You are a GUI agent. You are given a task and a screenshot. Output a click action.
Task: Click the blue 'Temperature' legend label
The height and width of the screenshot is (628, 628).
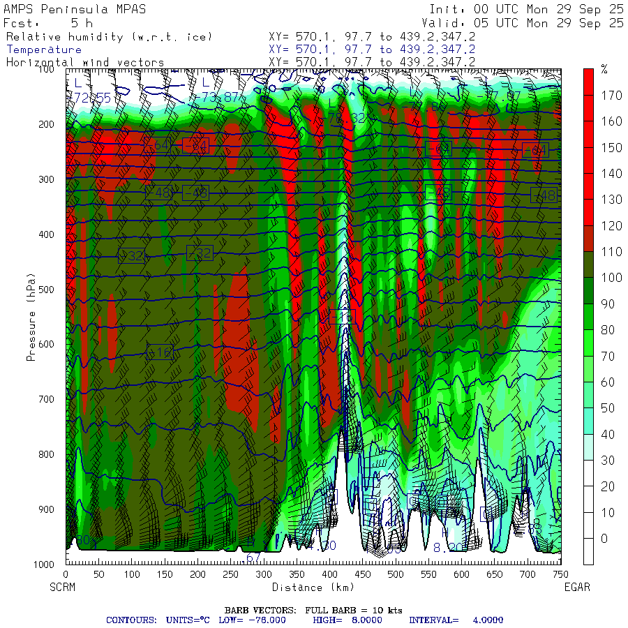point(44,50)
